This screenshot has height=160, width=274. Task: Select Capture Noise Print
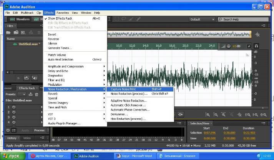(140, 89)
